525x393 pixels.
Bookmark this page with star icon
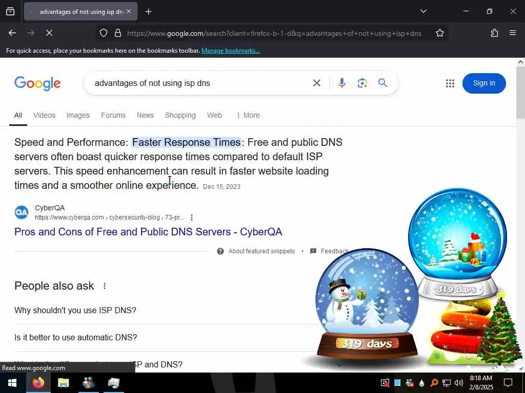click(x=439, y=33)
